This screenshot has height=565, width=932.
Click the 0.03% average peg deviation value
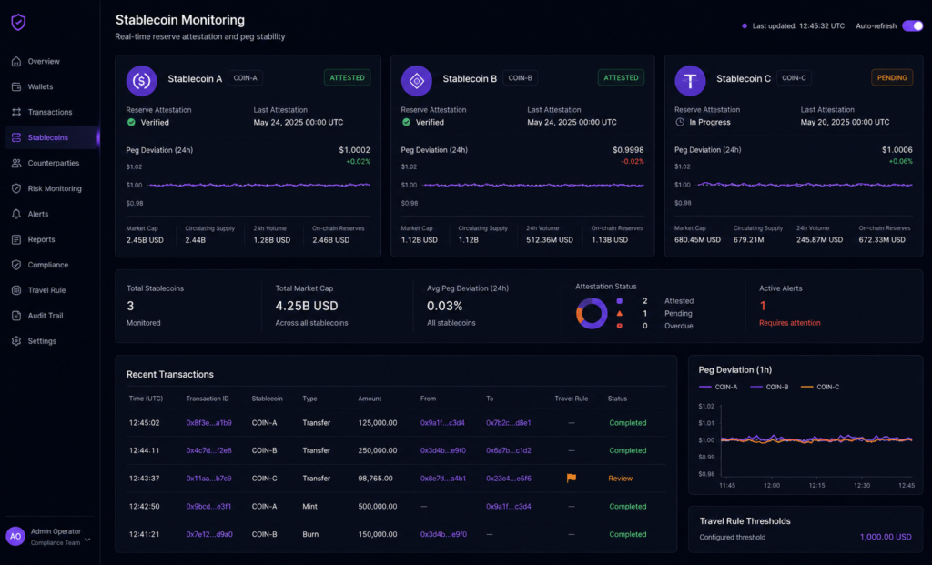tap(444, 306)
